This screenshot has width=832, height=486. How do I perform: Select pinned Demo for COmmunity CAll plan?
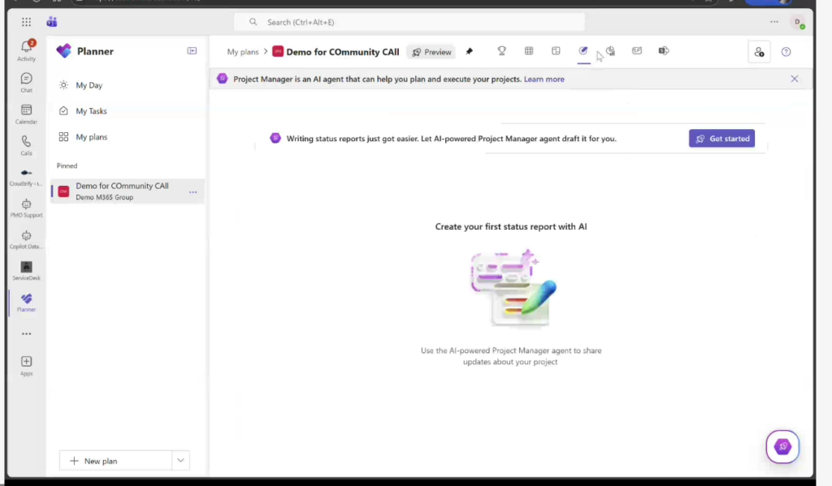tap(128, 191)
